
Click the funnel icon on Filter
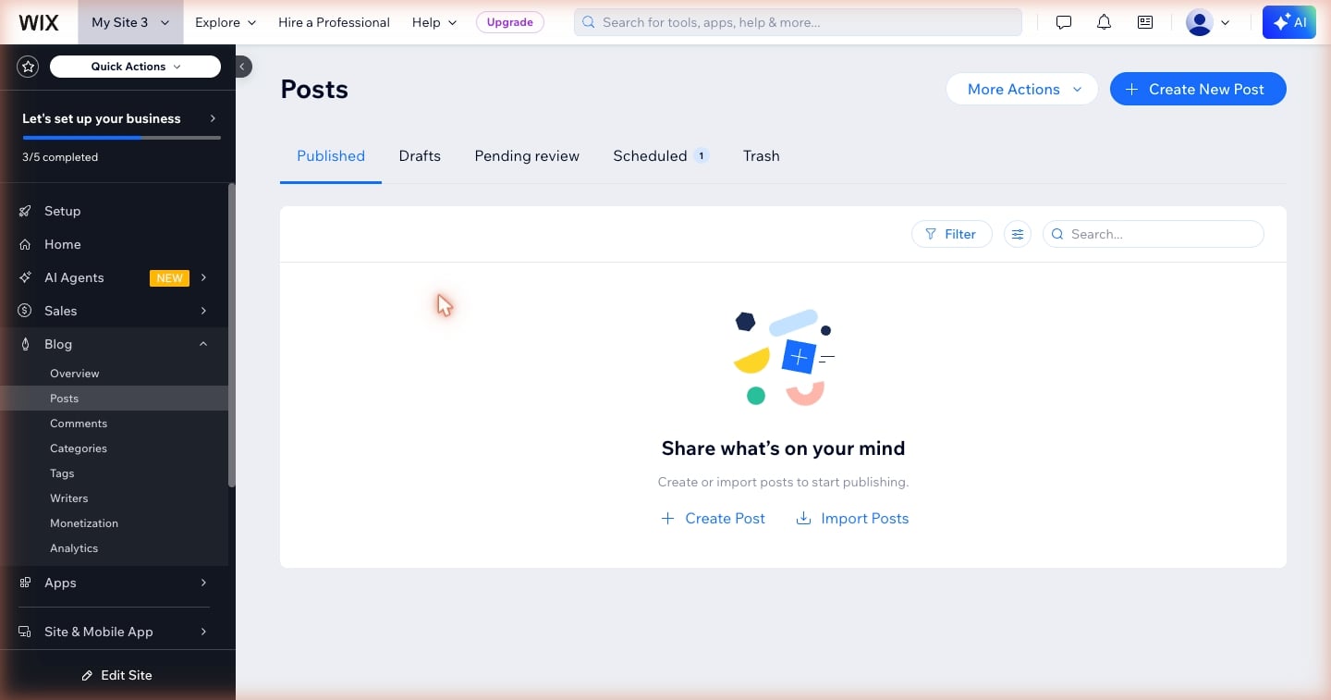point(931,235)
